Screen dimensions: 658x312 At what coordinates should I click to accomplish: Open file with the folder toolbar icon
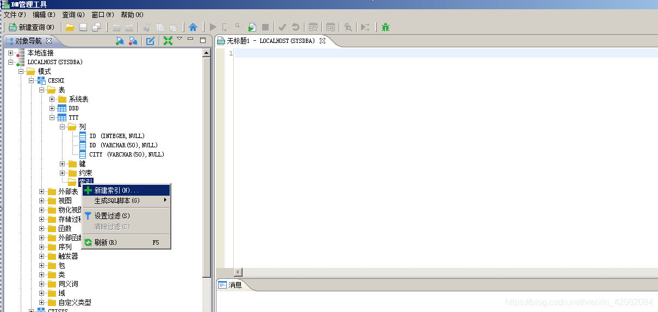[x=70, y=27]
